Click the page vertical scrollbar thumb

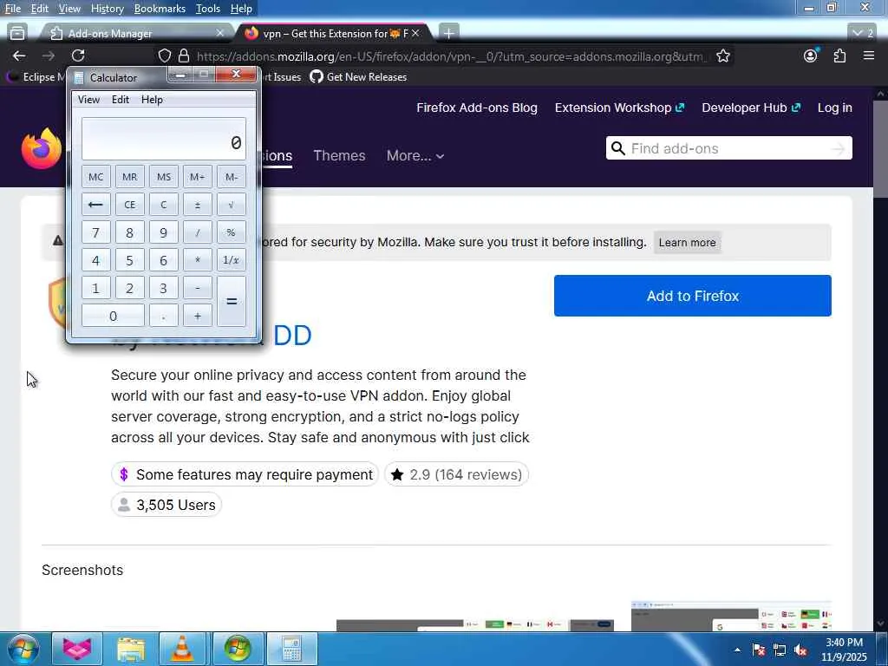(880, 149)
